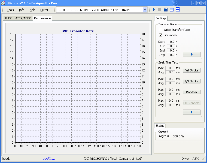The width and height of the screenshot is (207, 163).
Task: Click the last toolbar icon with stacked bars
Action: 178,10
